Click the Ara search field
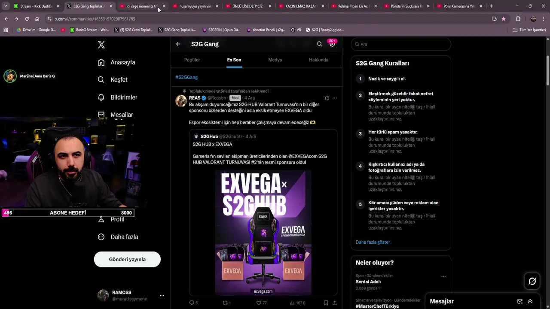 point(401,44)
